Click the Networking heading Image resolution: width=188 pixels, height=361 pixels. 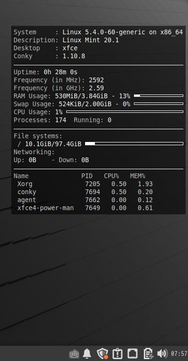[34, 152]
